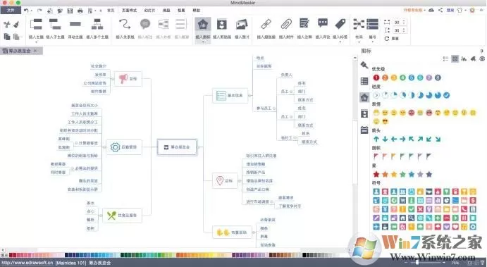This screenshot has height=267, width=487.
Task: Switch icon panel to grid view
Action: point(455,58)
